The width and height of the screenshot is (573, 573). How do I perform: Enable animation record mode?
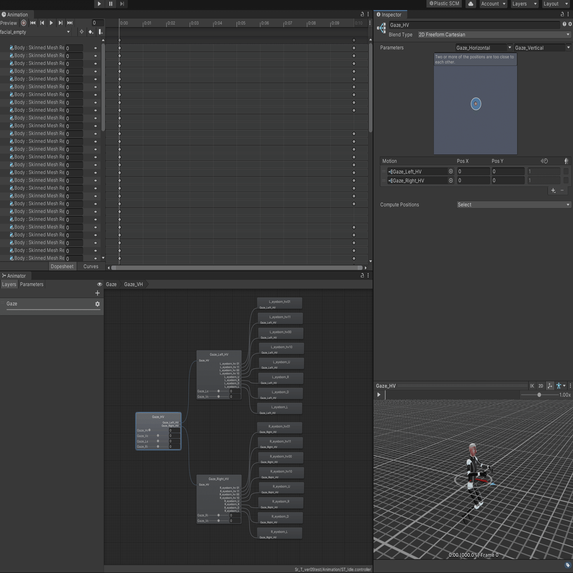(23, 23)
